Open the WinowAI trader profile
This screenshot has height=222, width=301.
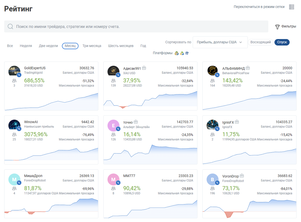pos(31,122)
